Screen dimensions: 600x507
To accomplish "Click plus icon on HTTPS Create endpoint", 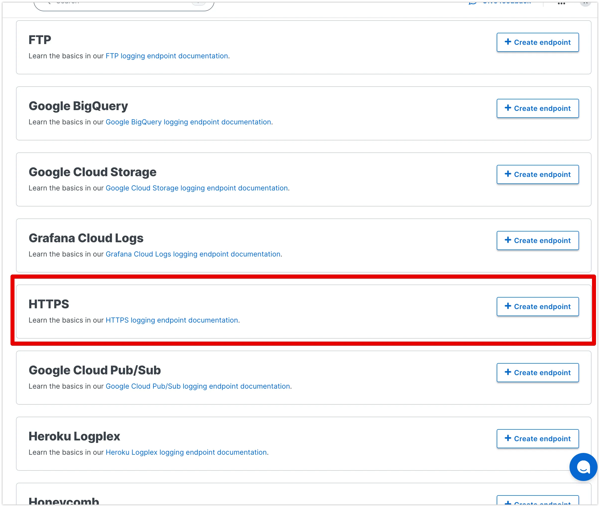I will click(x=508, y=306).
